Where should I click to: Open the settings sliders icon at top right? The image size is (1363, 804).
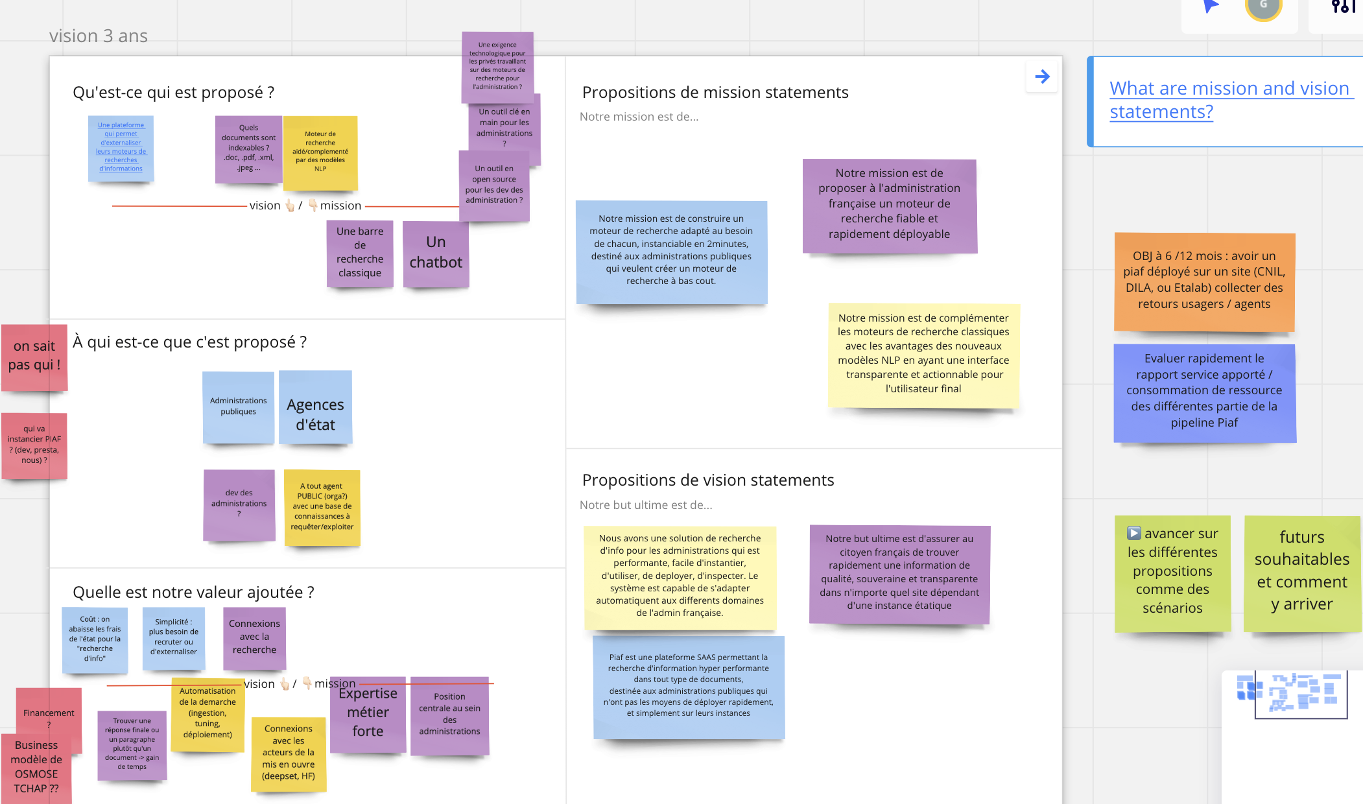click(1344, 6)
